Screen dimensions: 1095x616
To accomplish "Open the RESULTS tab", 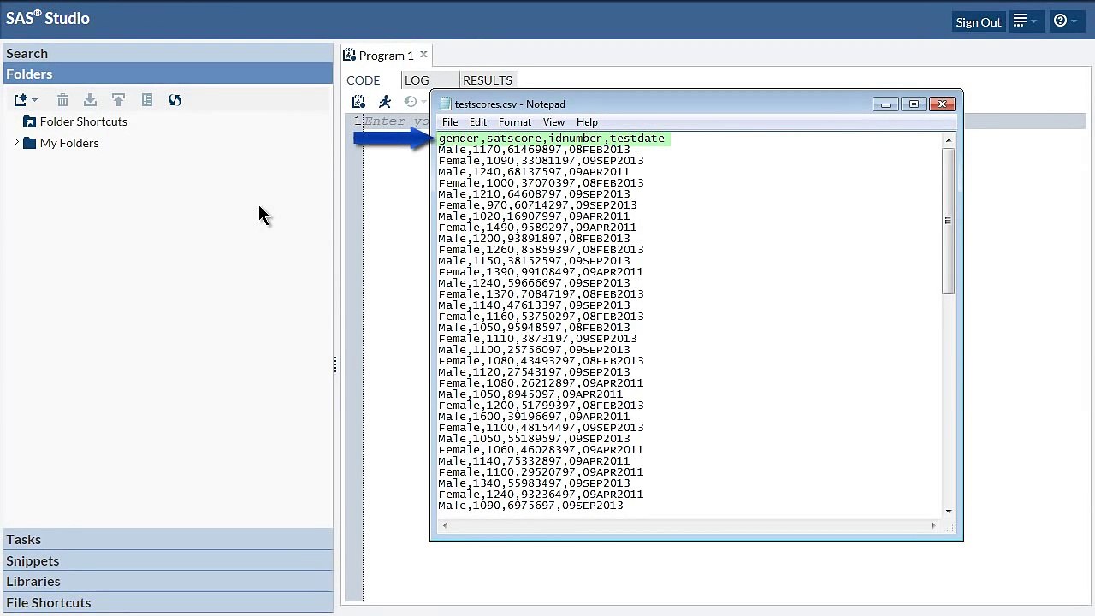I will pos(487,80).
